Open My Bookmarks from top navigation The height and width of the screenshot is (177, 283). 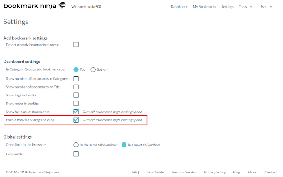(x=204, y=7)
